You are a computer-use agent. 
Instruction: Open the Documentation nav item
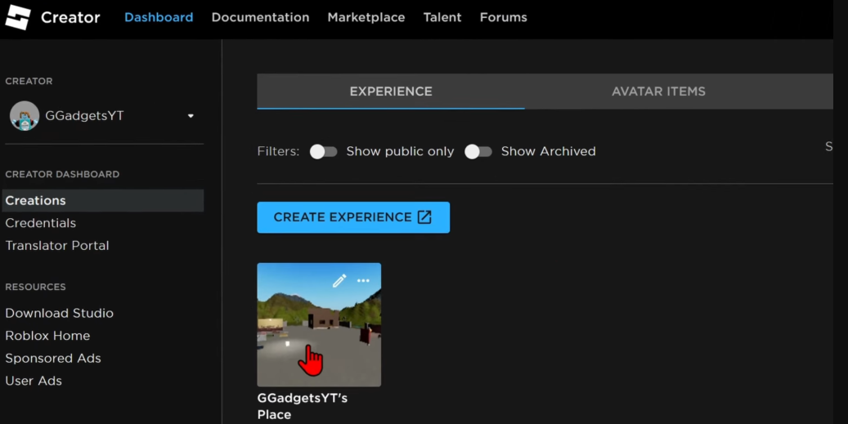click(260, 17)
